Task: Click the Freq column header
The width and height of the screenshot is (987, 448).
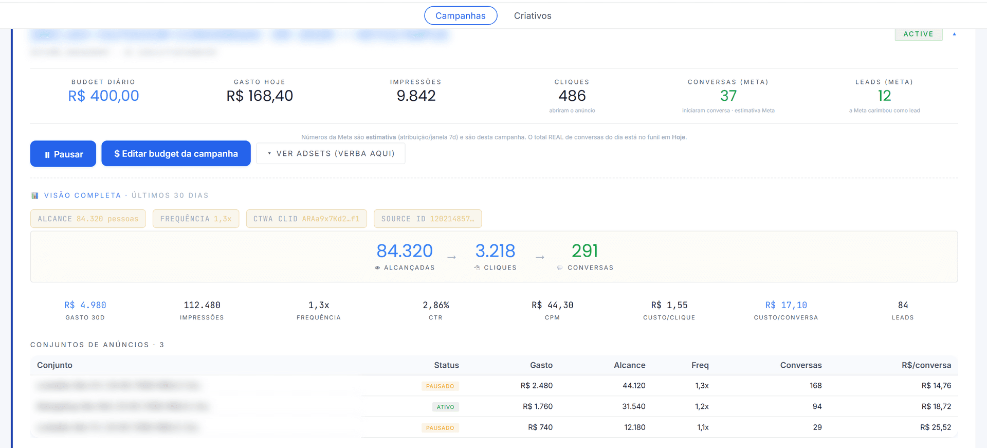Action: click(700, 365)
